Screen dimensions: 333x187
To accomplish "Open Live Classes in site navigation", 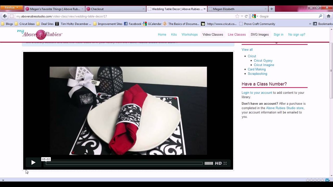I will [x=237, y=34].
